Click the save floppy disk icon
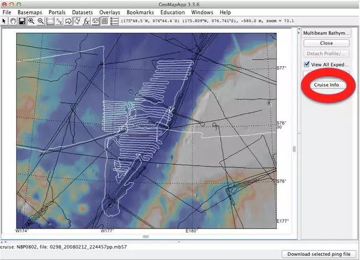Viewport: 360px width, 260px height. tap(20, 20)
